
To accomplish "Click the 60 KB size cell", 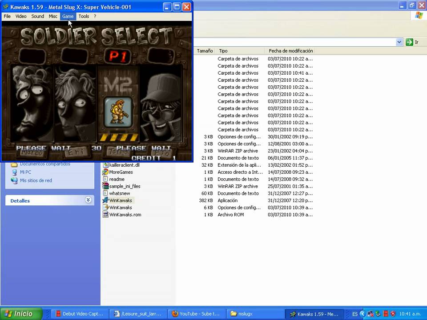I will tap(207, 193).
